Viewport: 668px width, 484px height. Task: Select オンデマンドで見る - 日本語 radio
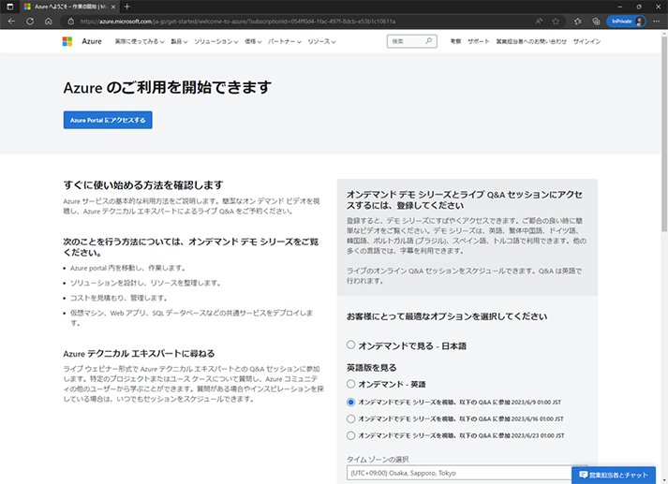[x=350, y=345]
